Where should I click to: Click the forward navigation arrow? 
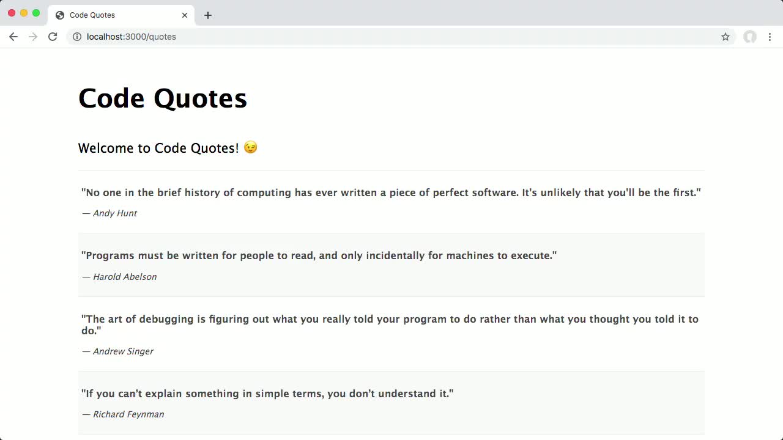click(x=33, y=37)
